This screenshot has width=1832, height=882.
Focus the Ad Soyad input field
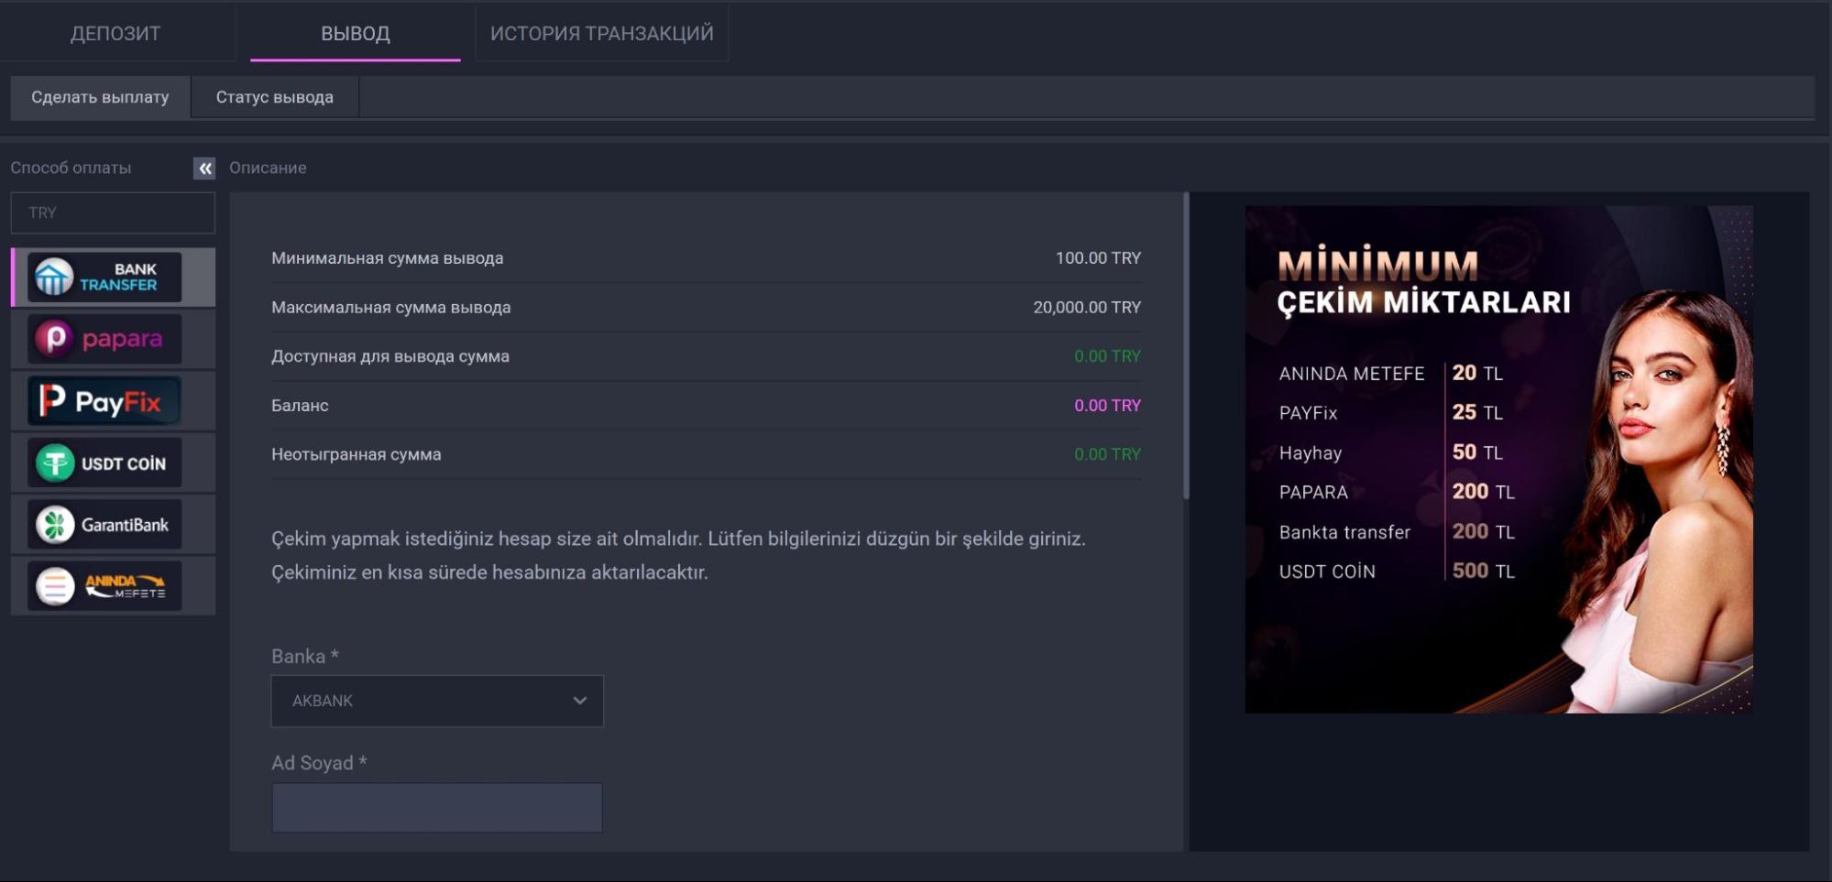437,807
